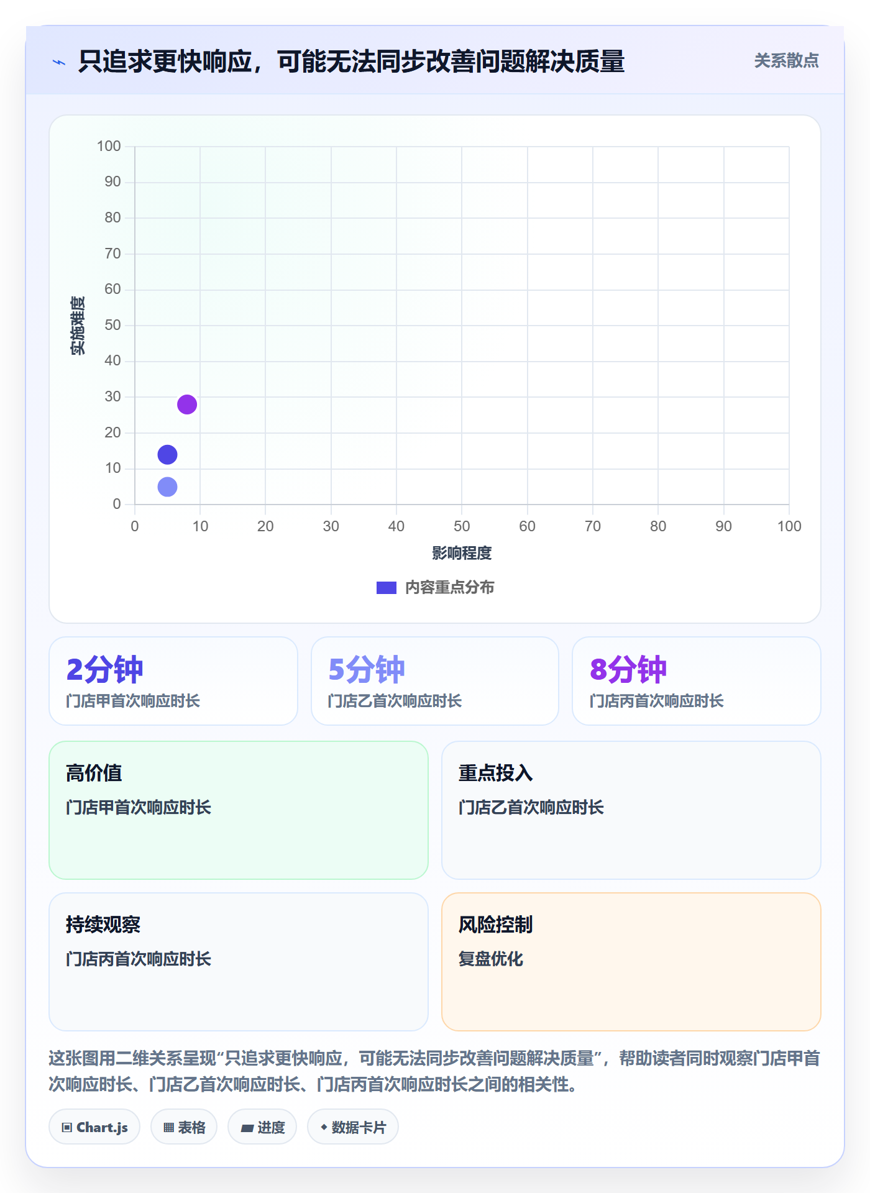The width and height of the screenshot is (870, 1193).
Task: Click the 影响程度 x-axis title
Action: tap(462, 553)
